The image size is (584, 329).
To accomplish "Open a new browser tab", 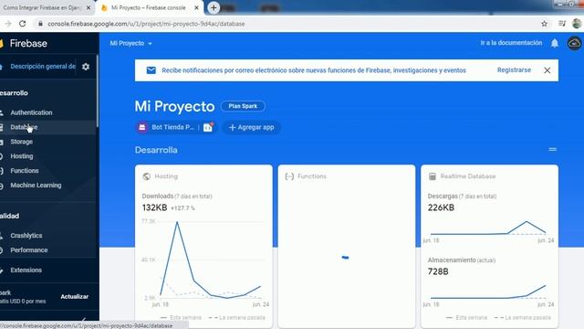I will point(214,7).
